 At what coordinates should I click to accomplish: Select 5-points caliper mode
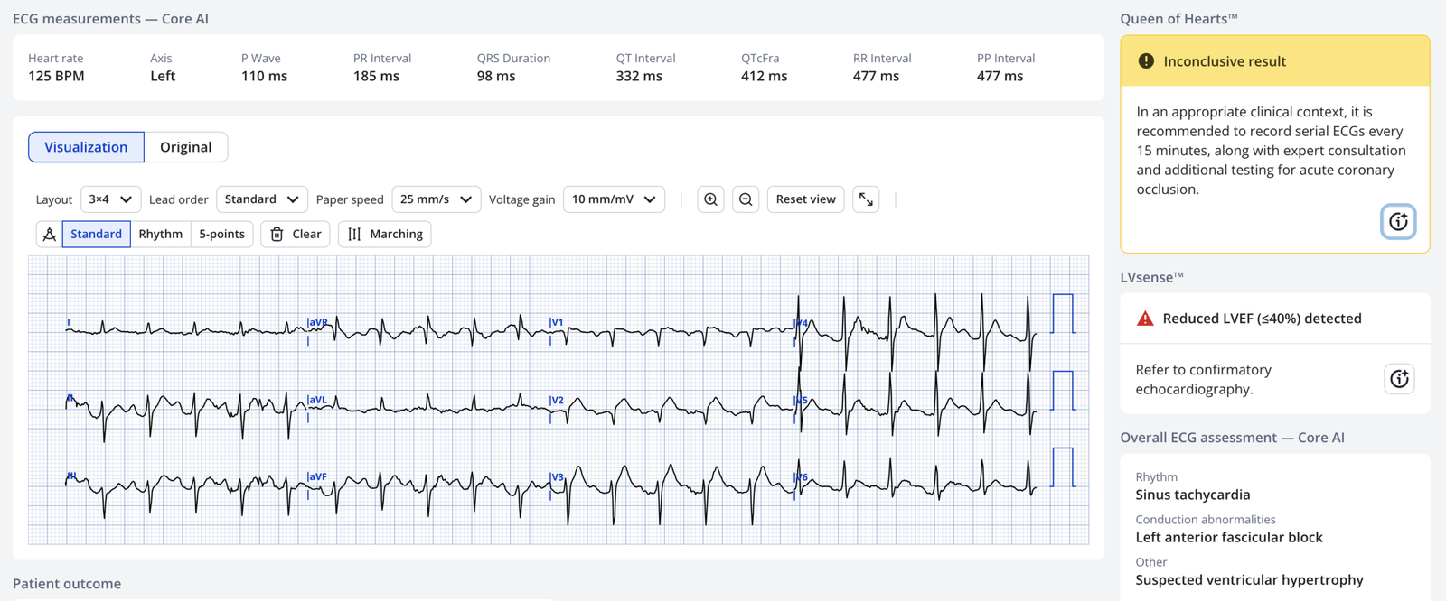(x=221, y=234)
